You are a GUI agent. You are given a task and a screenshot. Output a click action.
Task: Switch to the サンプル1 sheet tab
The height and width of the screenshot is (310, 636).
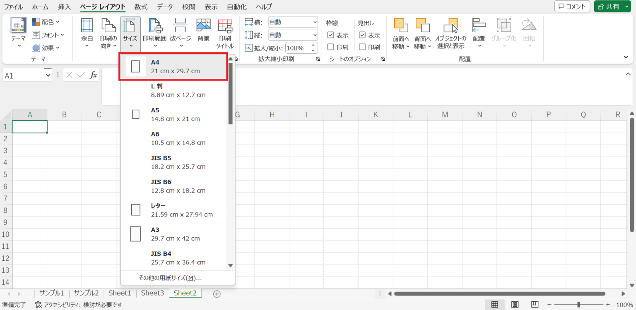pos(52,293)
